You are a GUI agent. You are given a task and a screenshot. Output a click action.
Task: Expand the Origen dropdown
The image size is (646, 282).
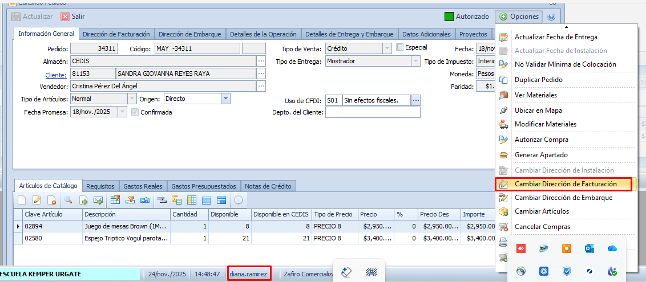click(225, 99)
